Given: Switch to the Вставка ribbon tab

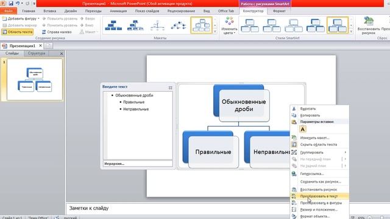Looking at the screenshot, I should 50,11.
